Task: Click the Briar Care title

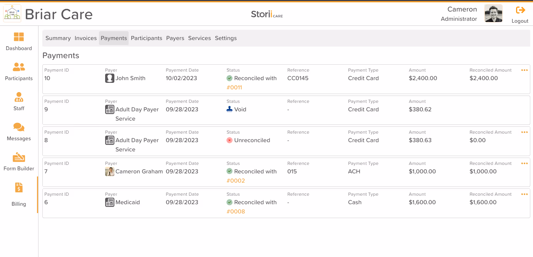Action: (x=59, y=14)
